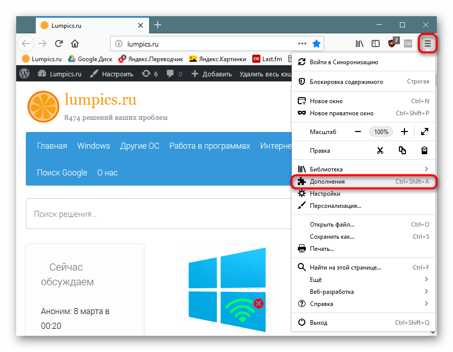Viewport: 453px width, 352px height.
Task: Click Добавить in admin bar
Action: 211,74
